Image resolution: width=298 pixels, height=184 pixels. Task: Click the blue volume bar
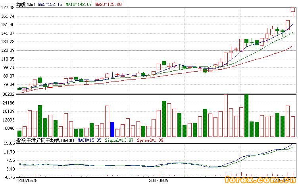(112, 129)
